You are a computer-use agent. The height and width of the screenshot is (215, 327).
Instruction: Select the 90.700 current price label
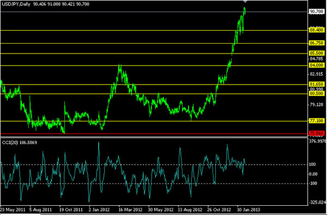pos(316,11)
